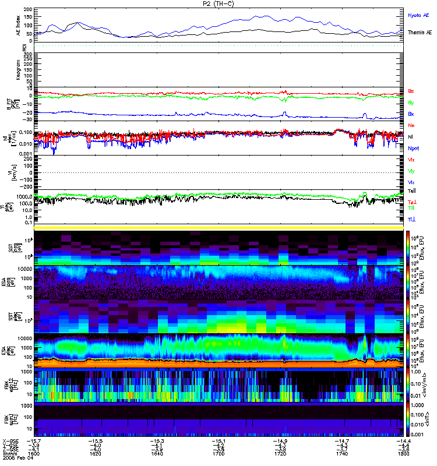Viewport: 437px width, 466px height.
Task: Click the blue "Npot" legend label
Action: pyautogui.click(x=413, y=149)
